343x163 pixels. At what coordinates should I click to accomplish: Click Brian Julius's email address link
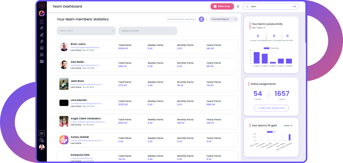click(85, 47)
